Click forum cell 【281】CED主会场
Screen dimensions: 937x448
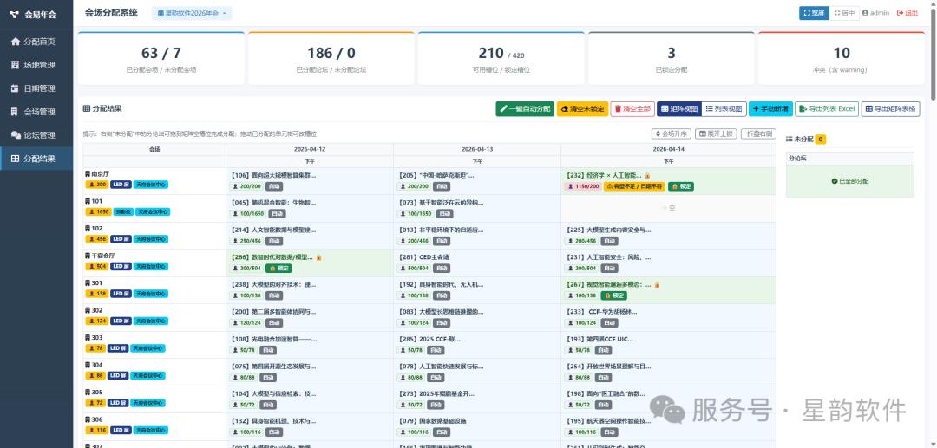(x=477, y=263)
